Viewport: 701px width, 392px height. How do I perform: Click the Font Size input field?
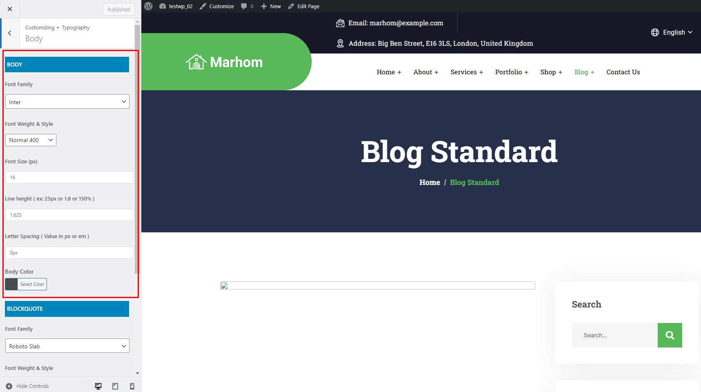(69, 177)
